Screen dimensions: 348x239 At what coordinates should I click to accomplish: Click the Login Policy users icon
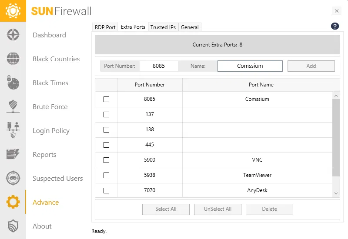13,130
